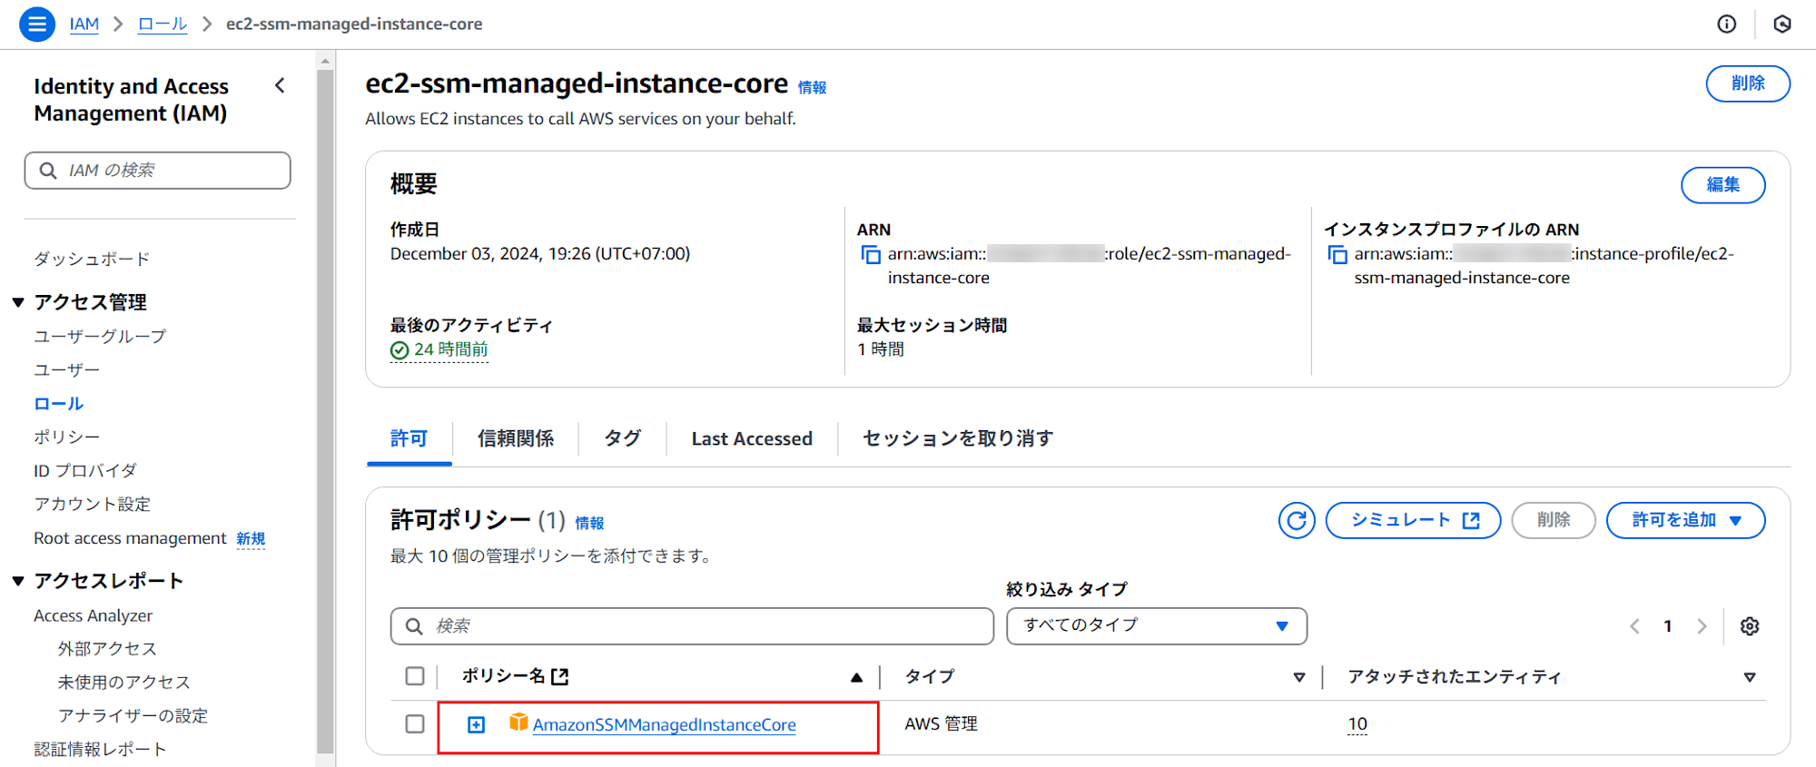The image size is (1816, 767).
Task: Expand the AmazonSSMManagedInstanceCore policy row
Action: point(476,724)
